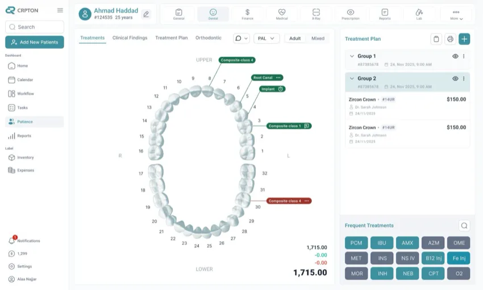Select Patience in the sidebar
This screenshot has height=290, width=483.
click(x=34, y=122)
